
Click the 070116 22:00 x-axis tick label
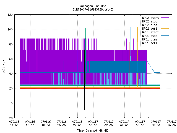[77, 124]
